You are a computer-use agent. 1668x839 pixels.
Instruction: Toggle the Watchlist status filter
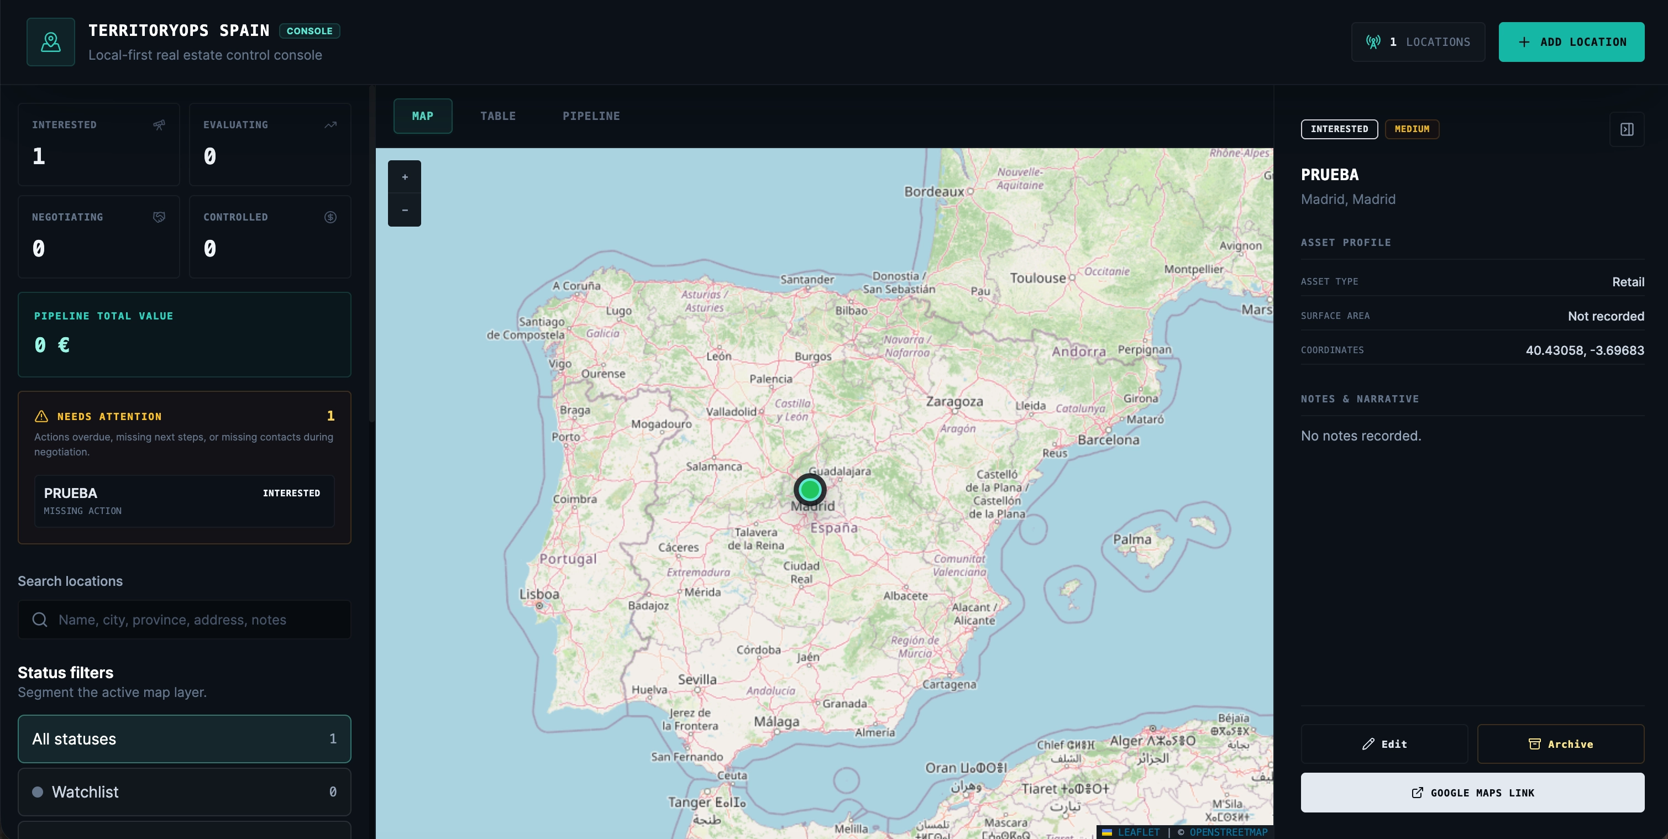click(185, 791)
